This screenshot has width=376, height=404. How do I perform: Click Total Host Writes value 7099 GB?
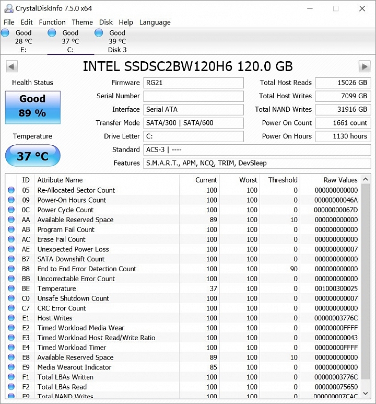(x=343, y=96)
